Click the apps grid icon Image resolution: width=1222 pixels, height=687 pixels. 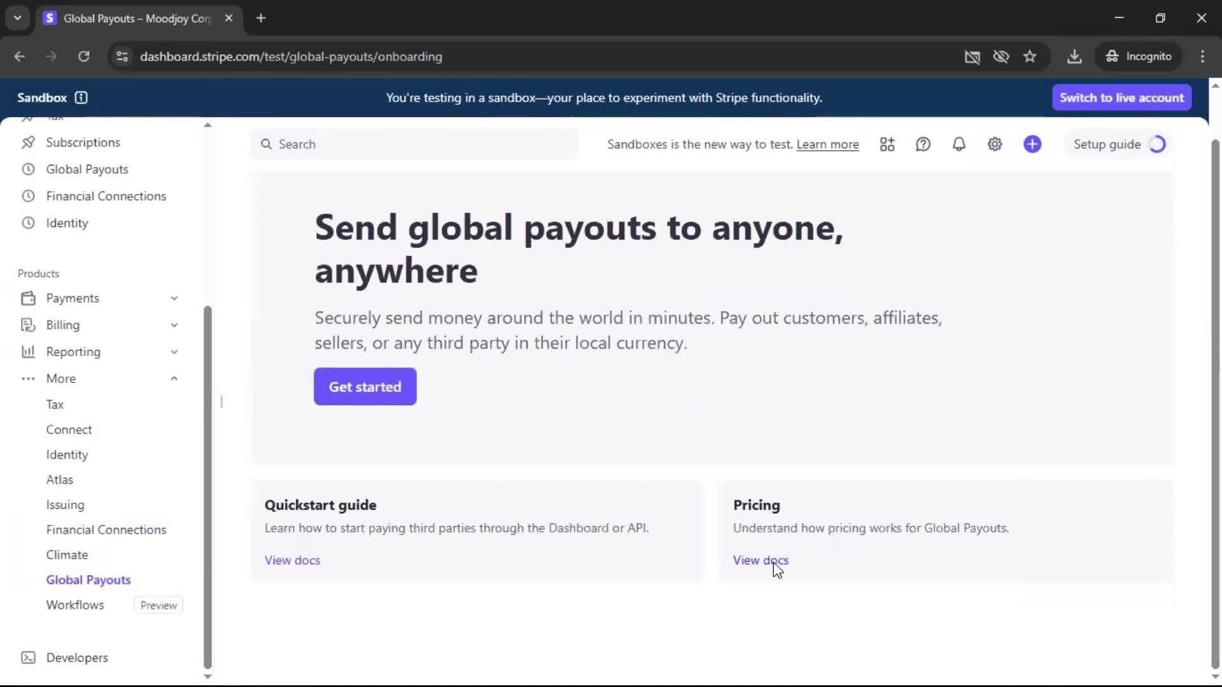pyautogui.click(x=887, y=144)
